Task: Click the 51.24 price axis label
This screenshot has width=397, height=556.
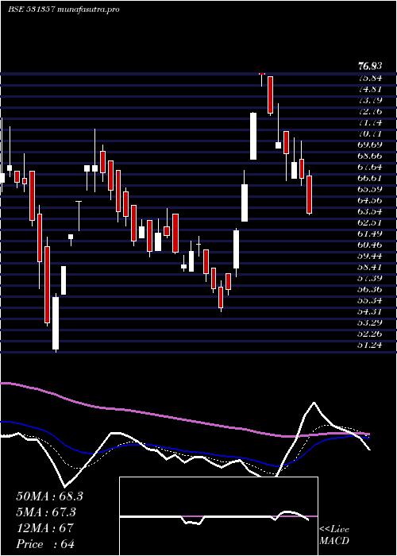Action: pos(370,345)
